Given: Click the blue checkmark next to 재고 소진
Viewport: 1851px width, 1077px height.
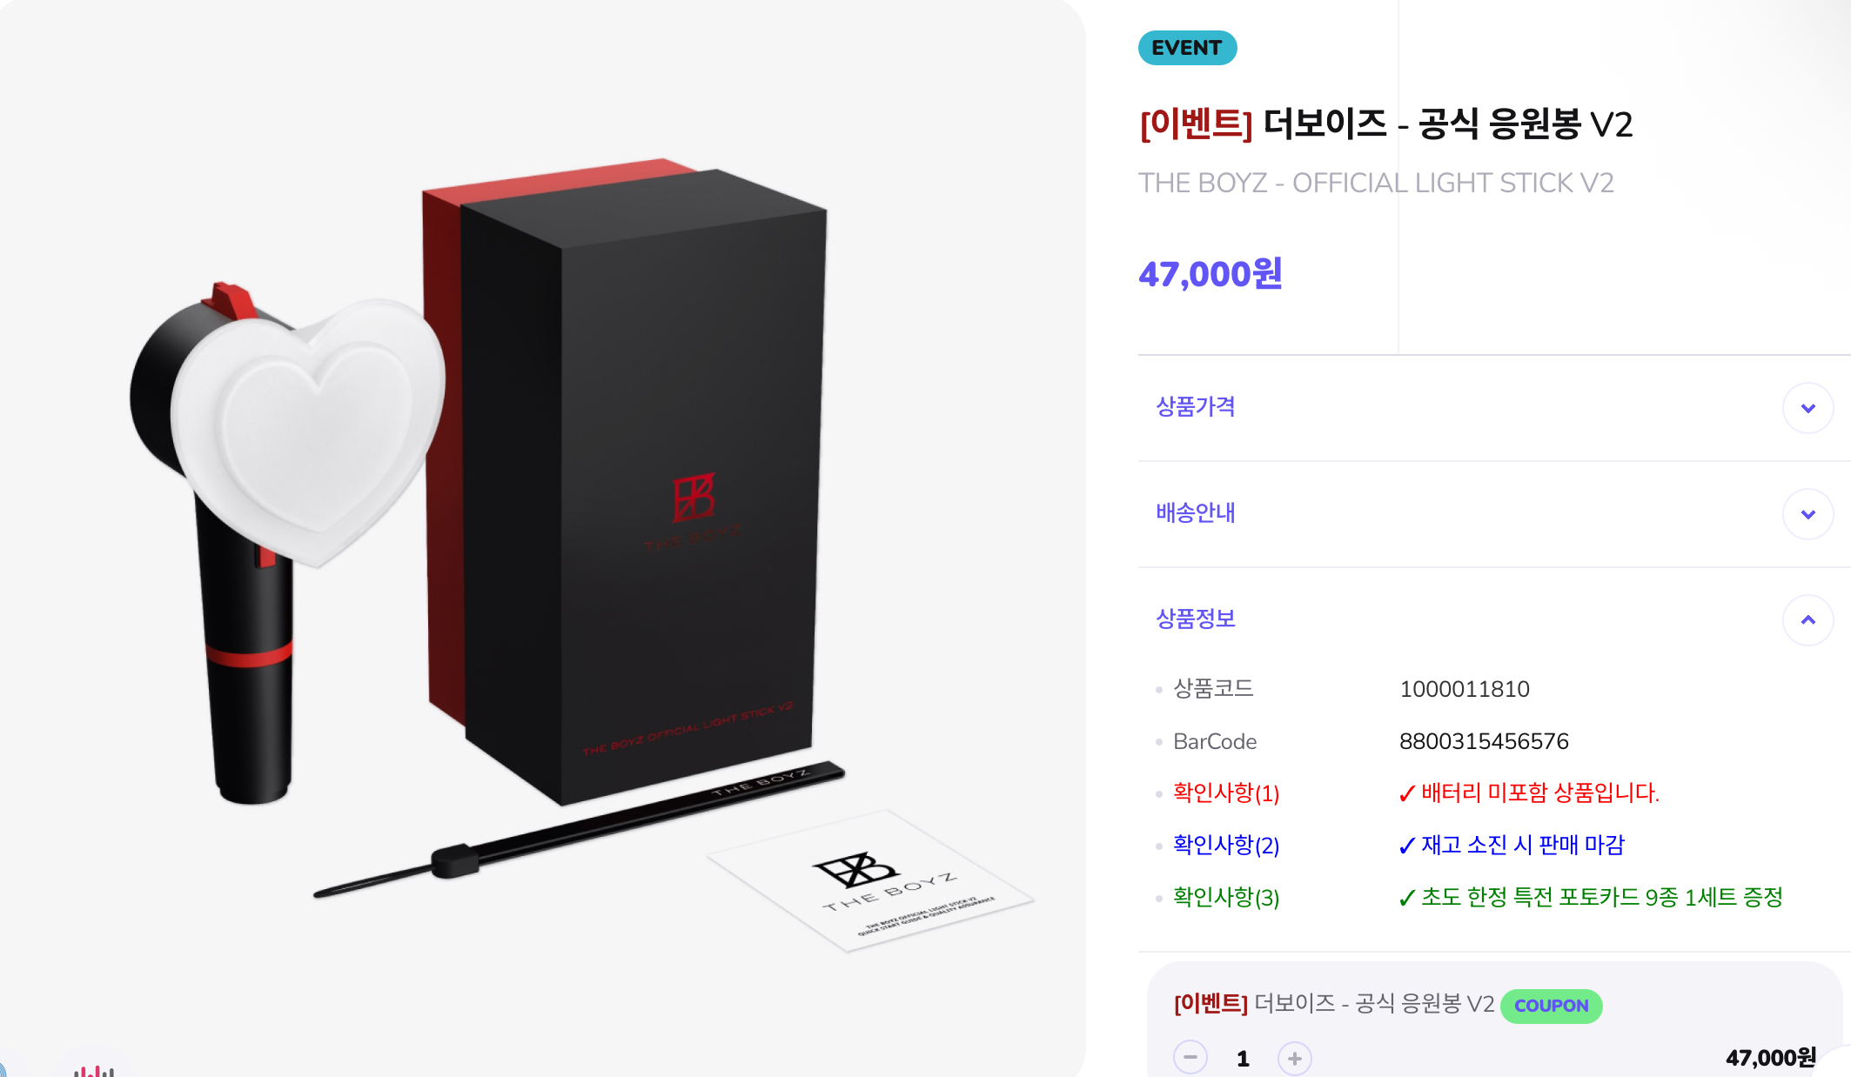Looking at the screenshot, I should [1406, 846].
